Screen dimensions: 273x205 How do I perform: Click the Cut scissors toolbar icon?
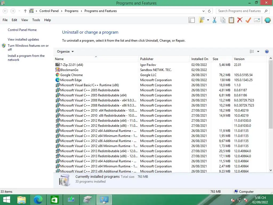coord(214,20)
